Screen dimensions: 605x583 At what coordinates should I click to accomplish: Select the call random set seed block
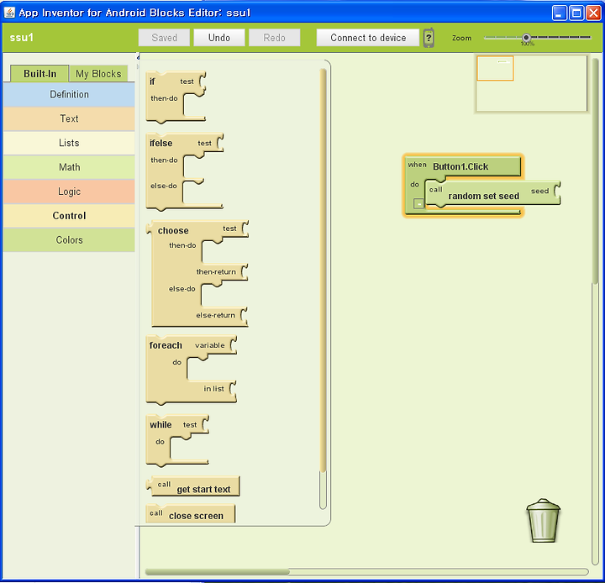tap(492, 193)
